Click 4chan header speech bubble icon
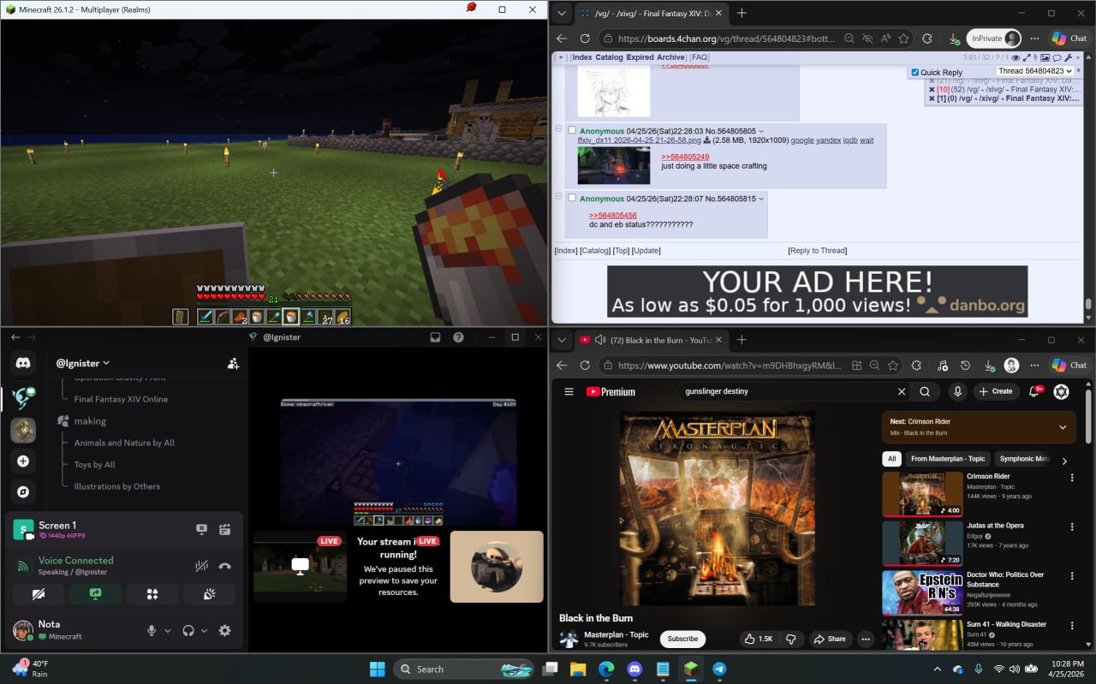The image size is (1096, 684). click(x=1057, y=57)
